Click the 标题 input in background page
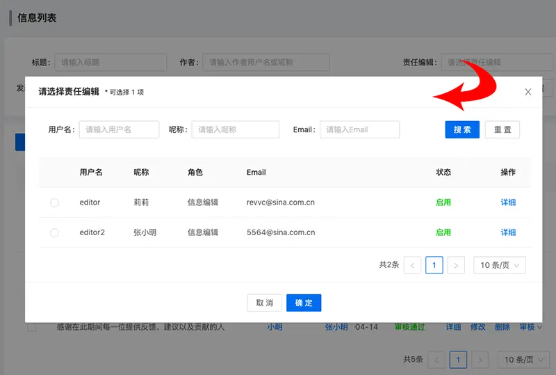556x375 pixels. click(111, 63)
